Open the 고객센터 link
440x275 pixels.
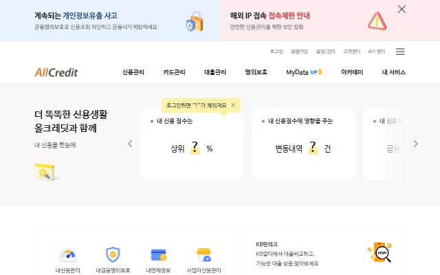point(351,52)
